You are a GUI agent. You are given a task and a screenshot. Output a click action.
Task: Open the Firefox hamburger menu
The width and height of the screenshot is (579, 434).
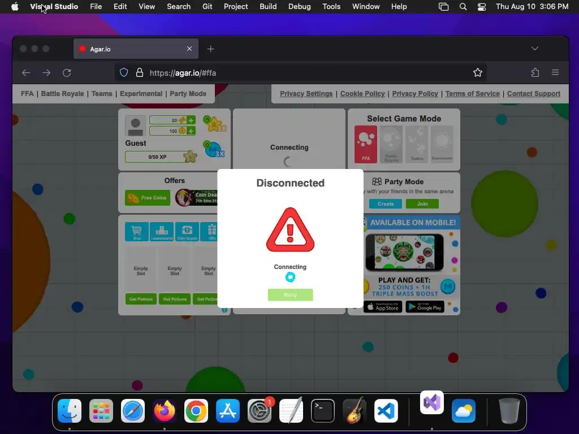[x=555, y=73]
